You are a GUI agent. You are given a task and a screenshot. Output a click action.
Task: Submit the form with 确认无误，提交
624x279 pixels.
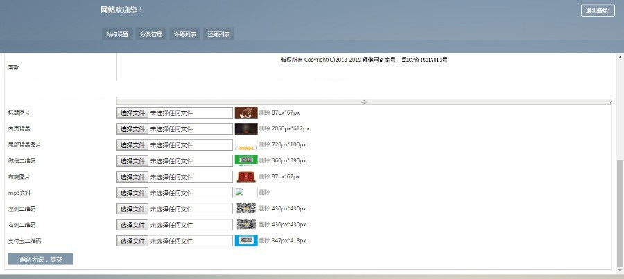coord(41,259)
